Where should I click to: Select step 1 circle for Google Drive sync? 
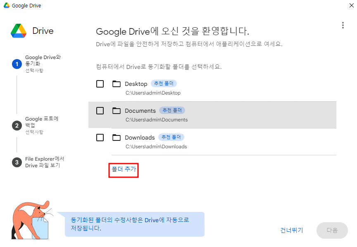pos(17,64)
